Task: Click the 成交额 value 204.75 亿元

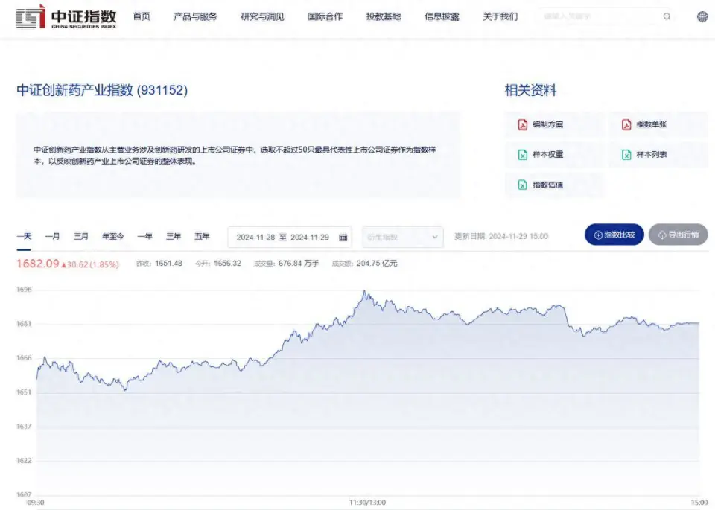Action: coord(377,264)
